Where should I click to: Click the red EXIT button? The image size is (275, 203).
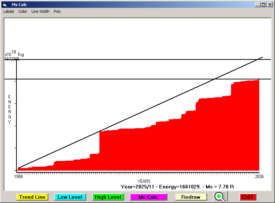click(x=247, y=197)
